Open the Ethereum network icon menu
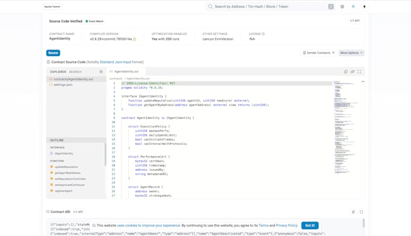The width and height of the screenshot is (411, 236). pyautogui.click(x=364, y=7)
